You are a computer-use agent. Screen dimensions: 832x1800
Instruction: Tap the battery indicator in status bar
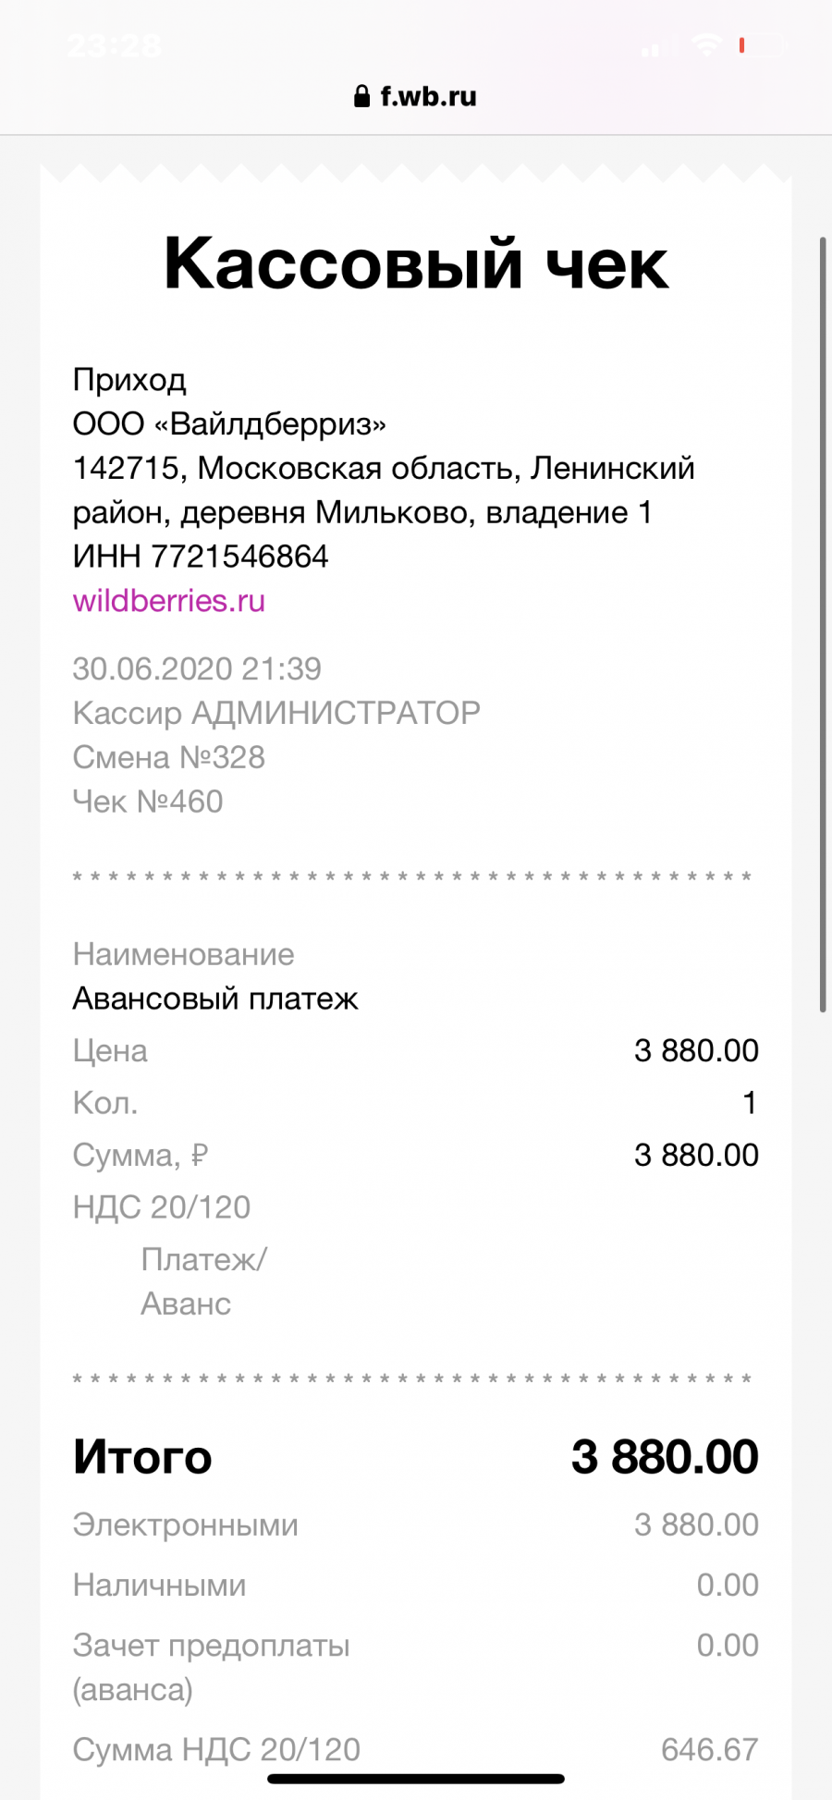(x=762, y=44)
